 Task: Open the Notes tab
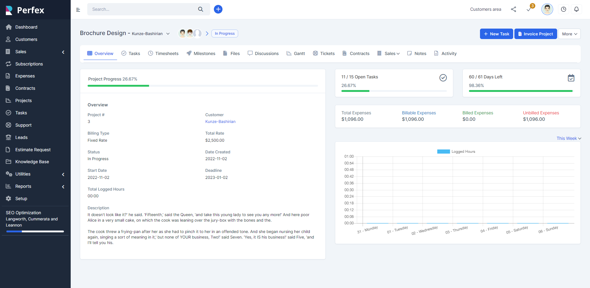click(x=417, y=53)
